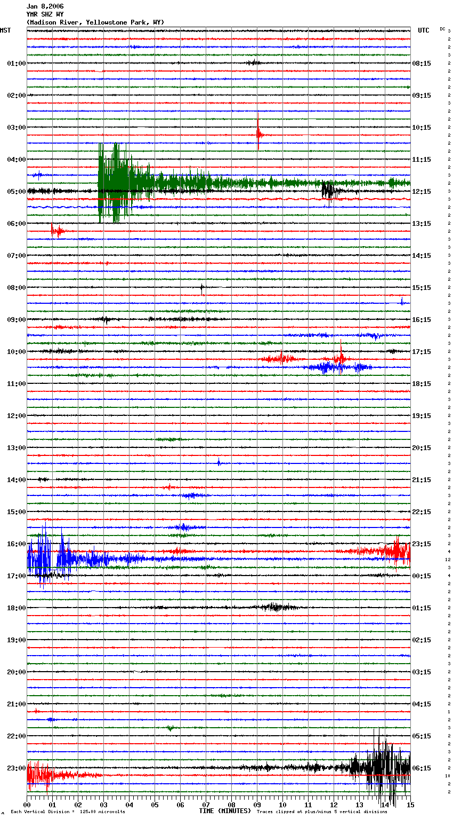Click the "UTC" time zone header
Image resolution: width=453 pixels, height=819 pixels.
point(423,30)
